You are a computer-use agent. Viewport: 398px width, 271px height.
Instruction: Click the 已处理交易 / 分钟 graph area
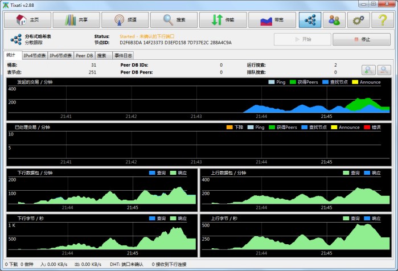click(199, 145)
